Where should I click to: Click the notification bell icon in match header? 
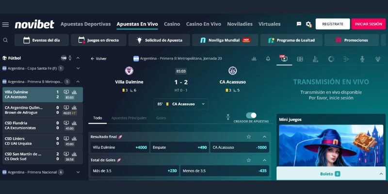click(x=268, y=59)
